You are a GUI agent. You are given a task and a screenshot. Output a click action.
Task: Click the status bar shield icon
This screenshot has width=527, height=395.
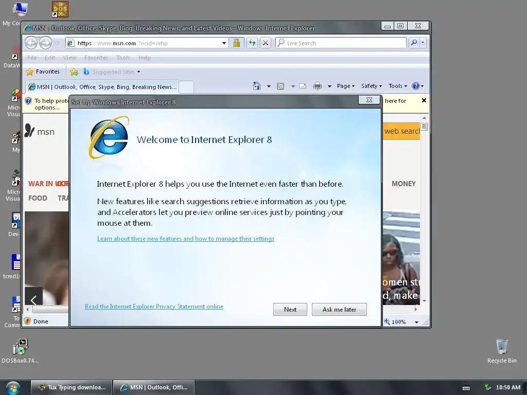pos(28,321)
